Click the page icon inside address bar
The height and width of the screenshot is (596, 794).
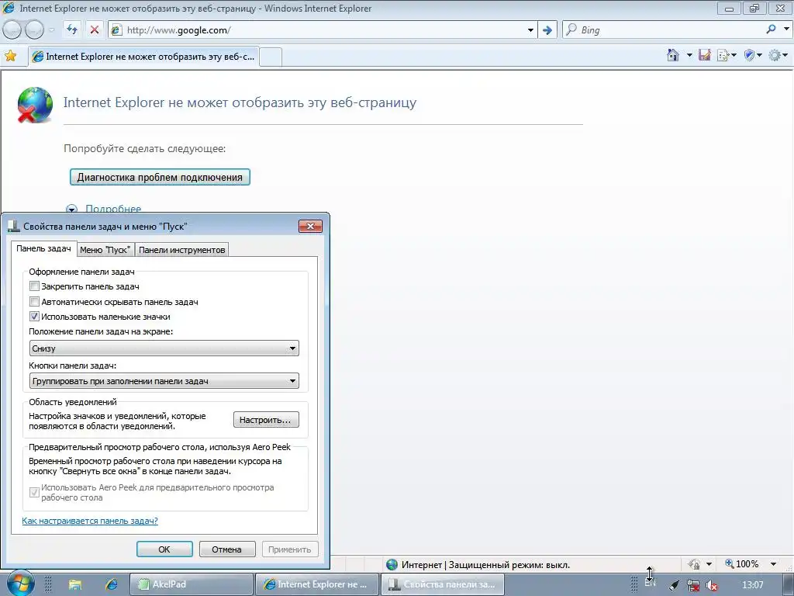coord(116,30)
